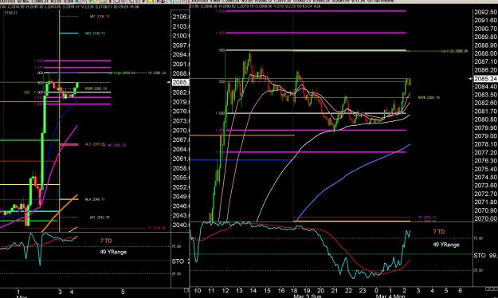Viewport: 498px width, 298px height.
Task: Click the 2082.60 price axis label
Action: [x=485, y=103]
